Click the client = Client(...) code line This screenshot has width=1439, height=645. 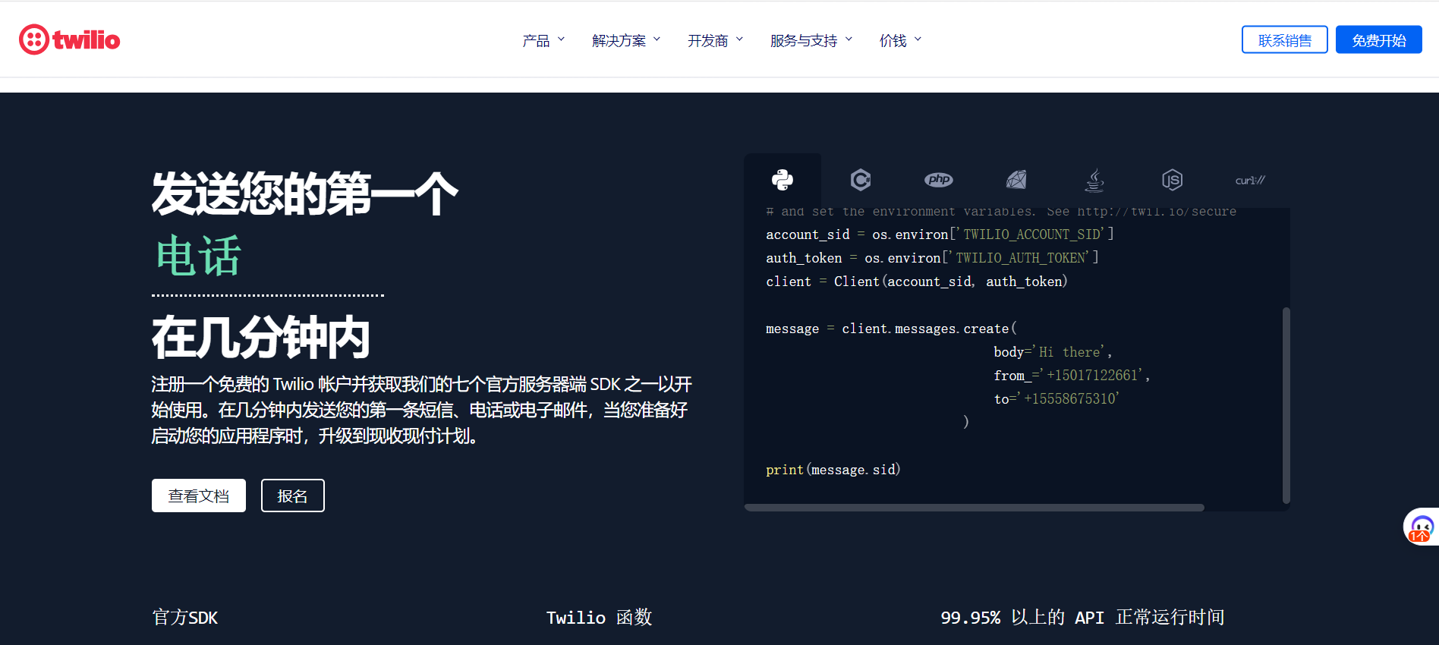pos(917,282)
